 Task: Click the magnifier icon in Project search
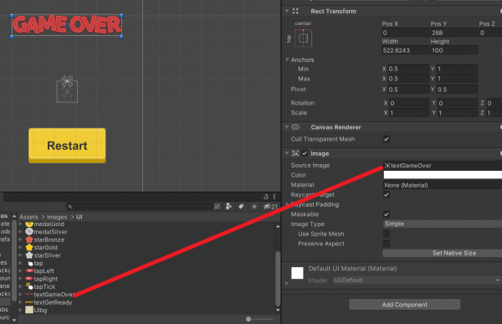70,207
